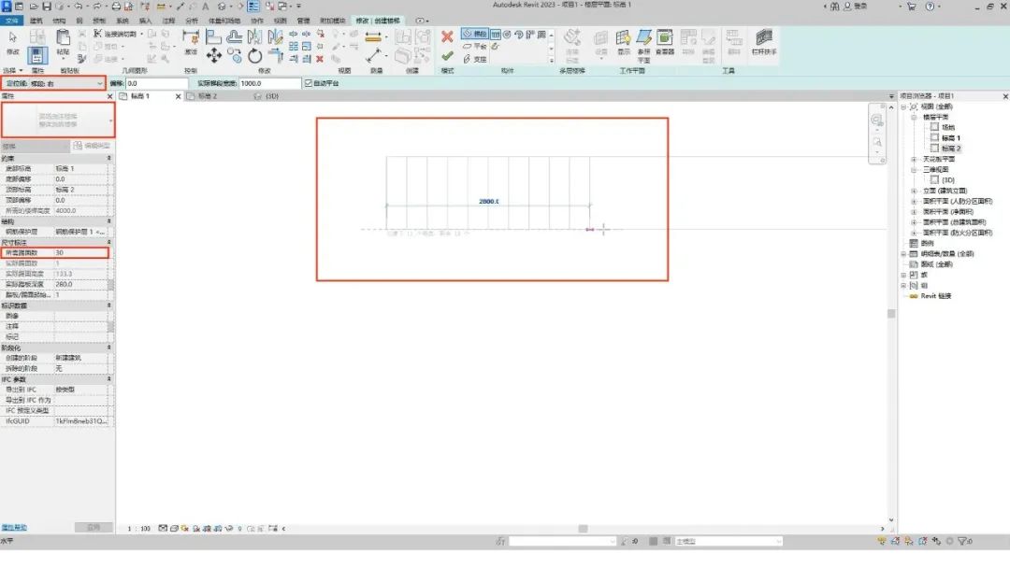The height and width of the screenshot is (568, 1010).
Task: Open the stair type selector dropdown
Action: pos(111,121)
